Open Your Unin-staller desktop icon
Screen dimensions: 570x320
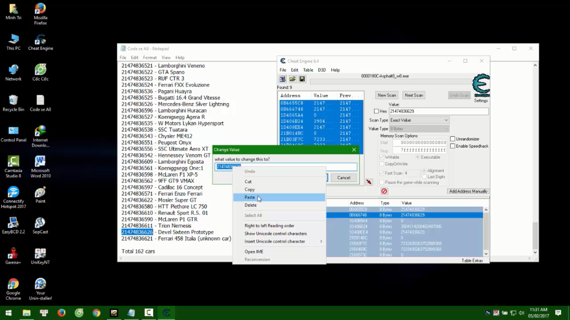click(x=40, y=289)
